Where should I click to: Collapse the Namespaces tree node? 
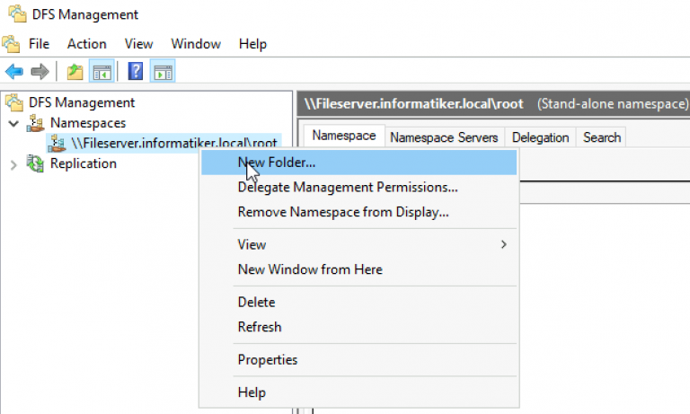[13, 123]
